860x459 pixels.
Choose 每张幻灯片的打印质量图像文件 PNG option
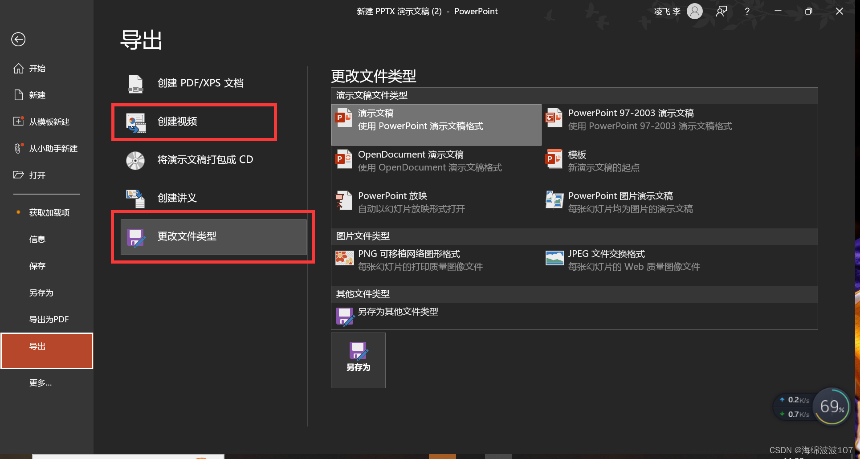coord(436,265)
